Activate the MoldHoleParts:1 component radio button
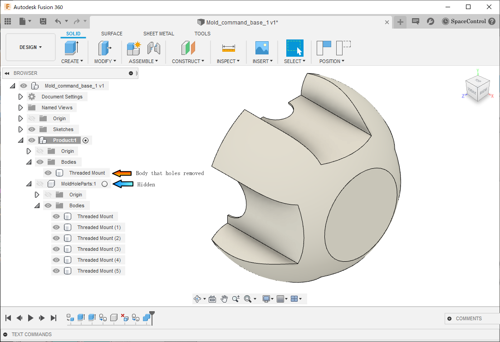Screen dimensions: 500x342 (x=105, y=184)
